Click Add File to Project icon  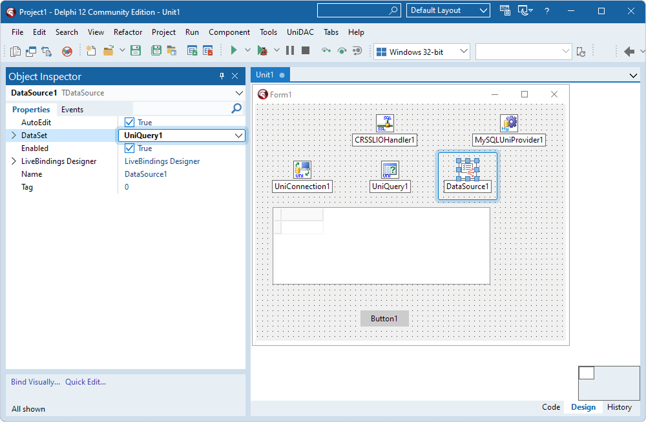(193, 50)
